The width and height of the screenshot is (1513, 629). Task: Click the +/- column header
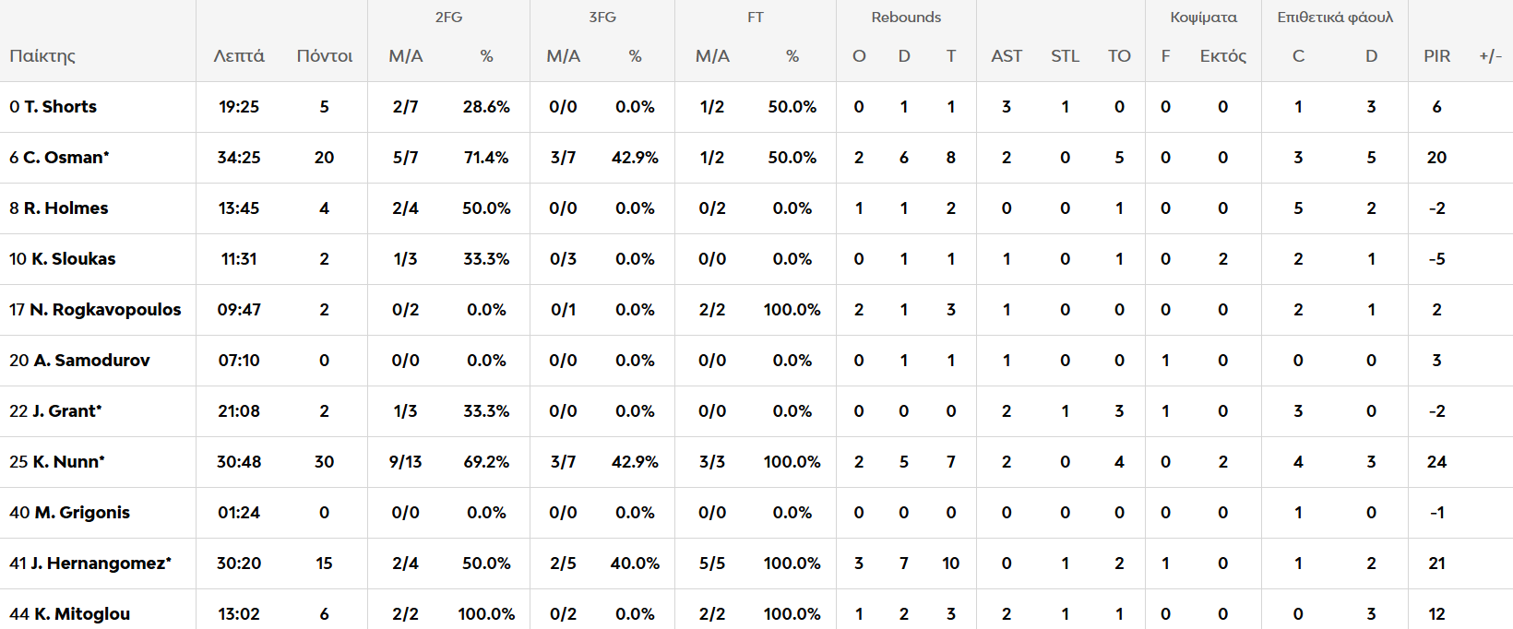tap(1490, 56)
